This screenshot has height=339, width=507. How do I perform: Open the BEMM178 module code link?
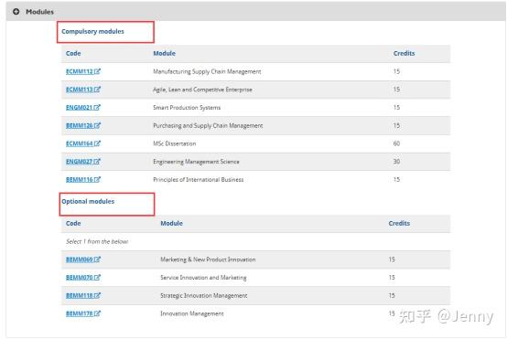80,313
